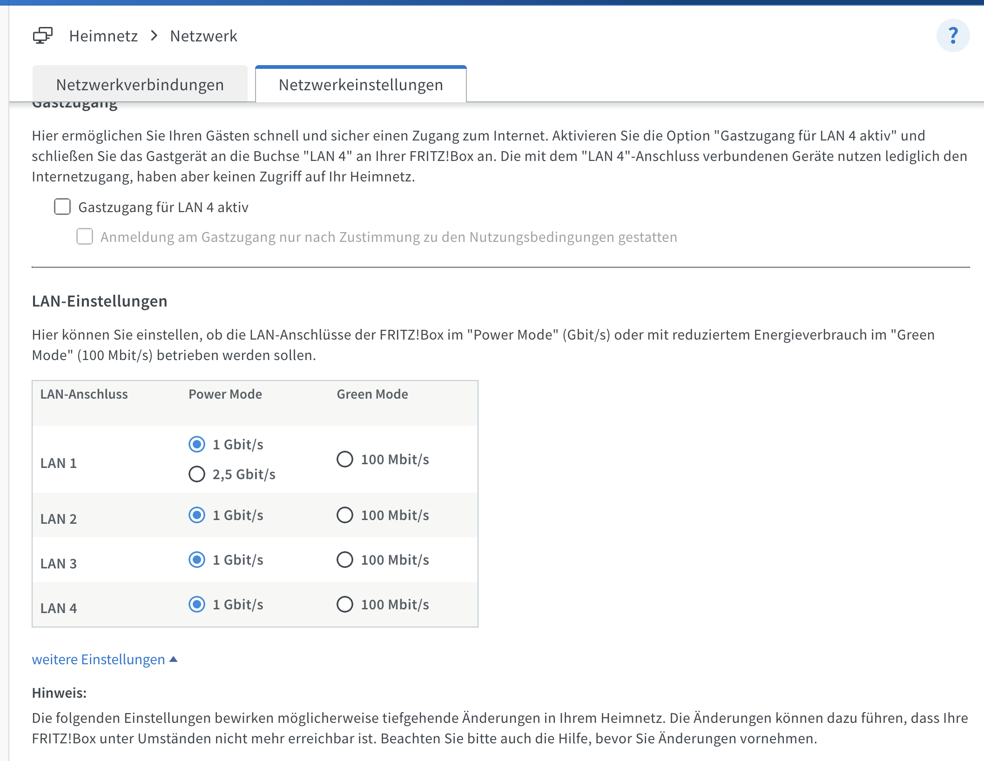984x761 pixels.
Task: Collapse weitere Einstellungen arrow
Action: click(174, 659)
